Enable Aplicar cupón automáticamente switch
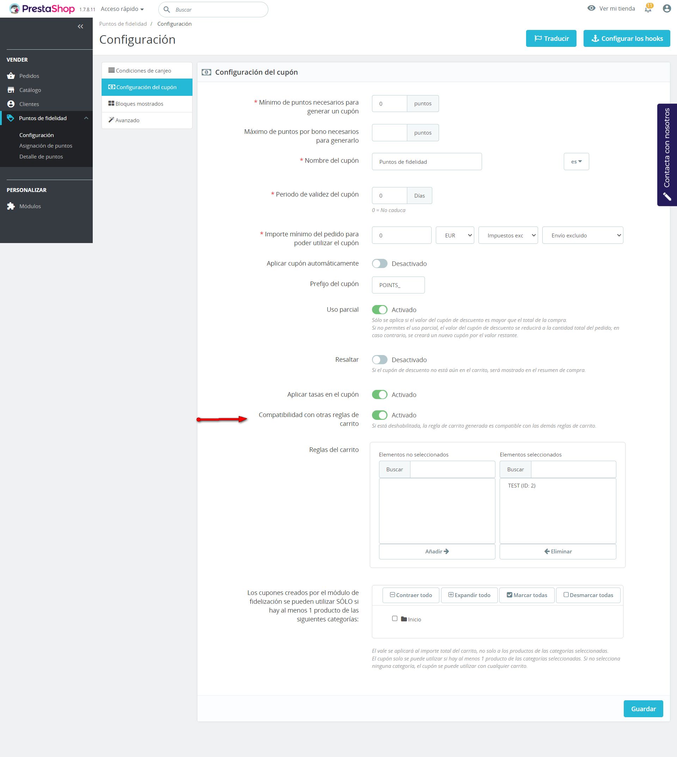This screenshot has height=757, width=677. point(379,263)
